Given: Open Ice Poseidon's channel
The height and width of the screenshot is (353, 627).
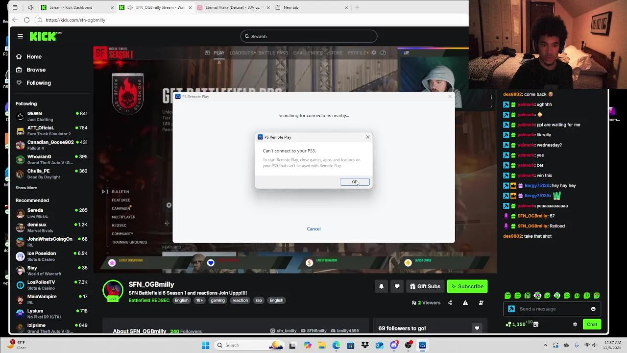Looking at the screenshot, I should coord(51,256).
